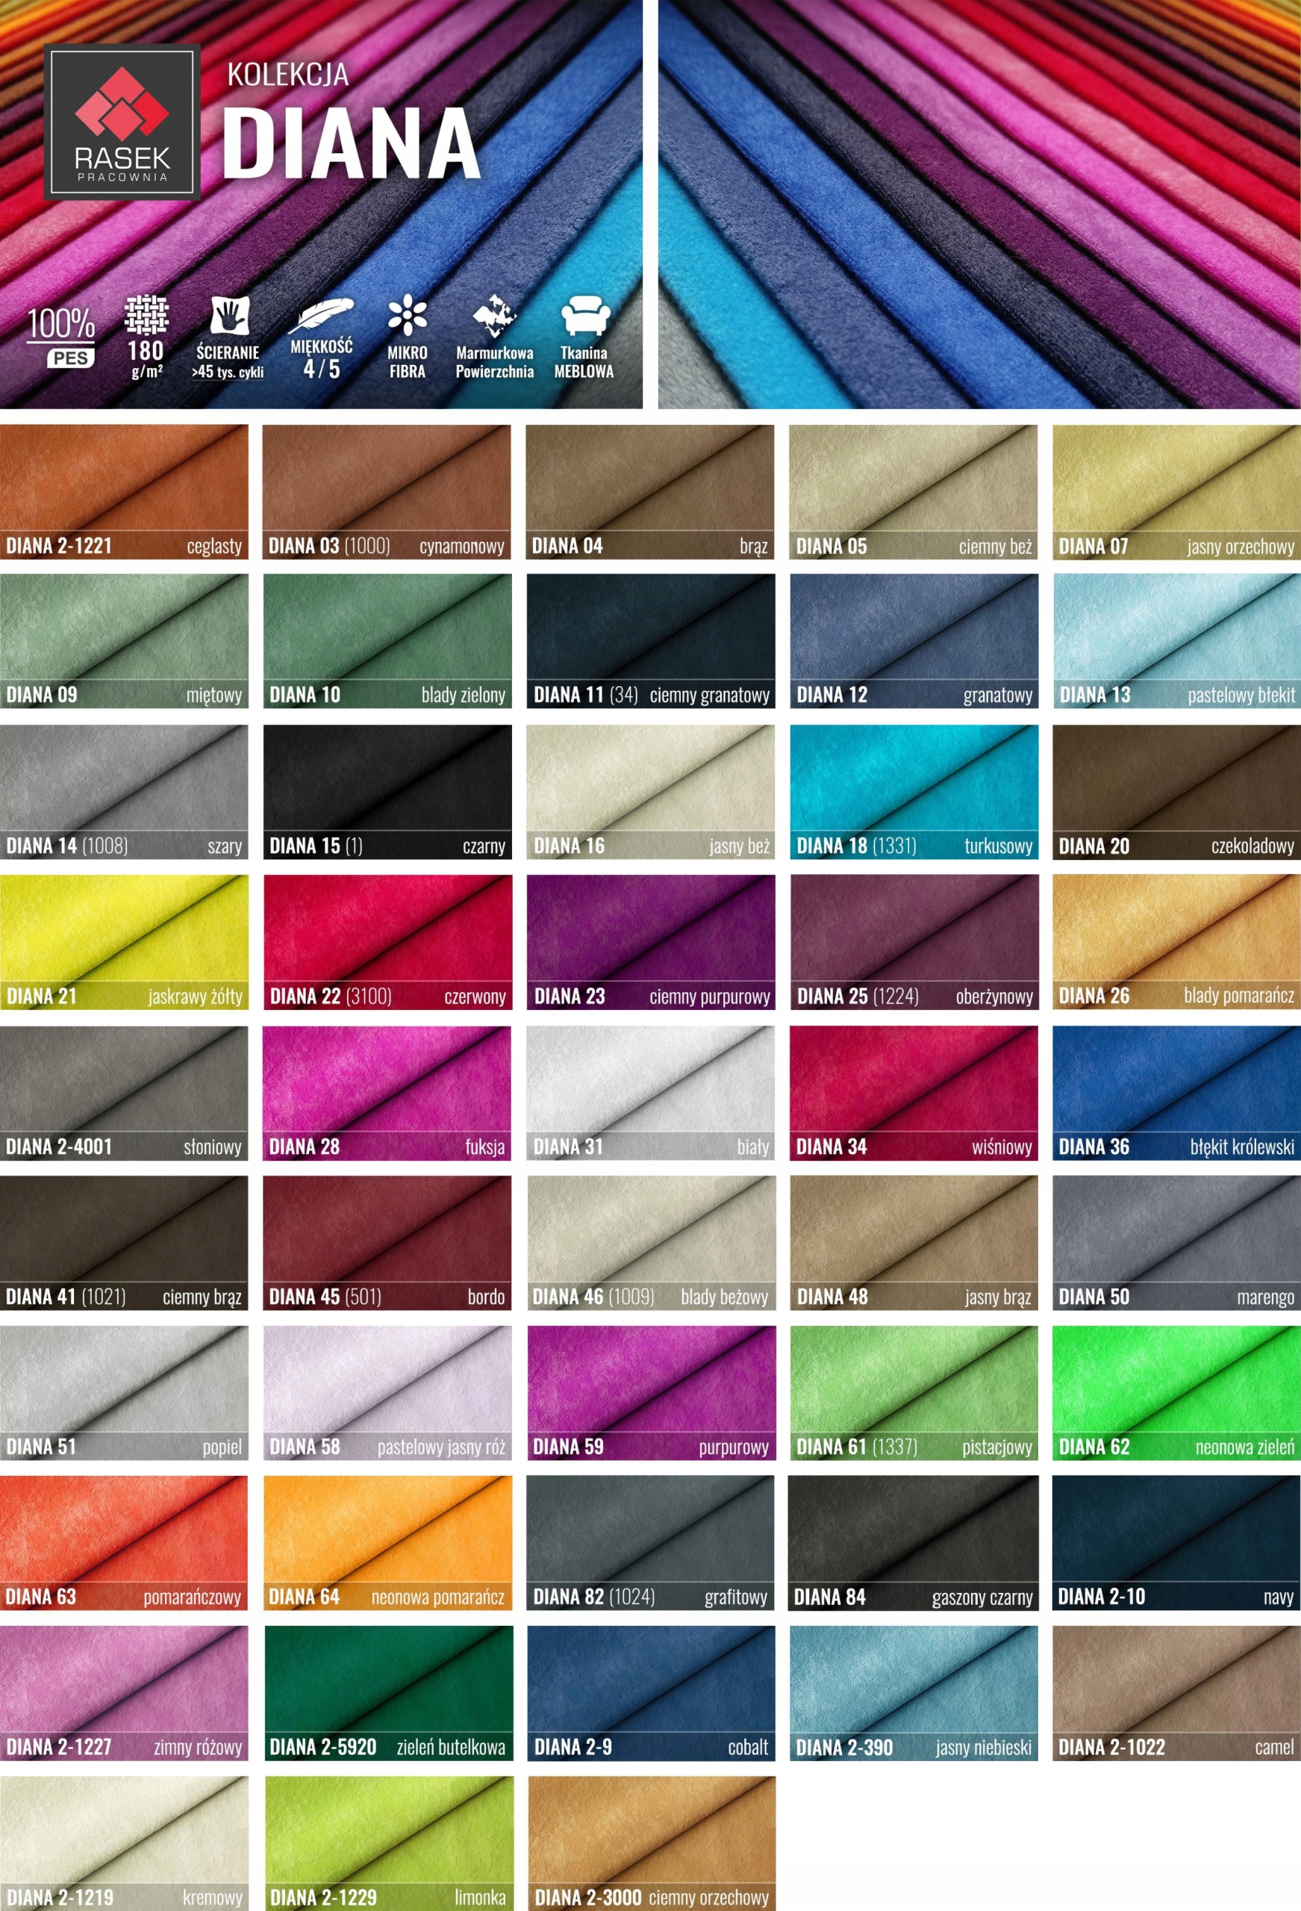1301x1911 pixels.
Task: Choose the DIANA 84 gaszony czarny swatch
Action: [914, 1543]
